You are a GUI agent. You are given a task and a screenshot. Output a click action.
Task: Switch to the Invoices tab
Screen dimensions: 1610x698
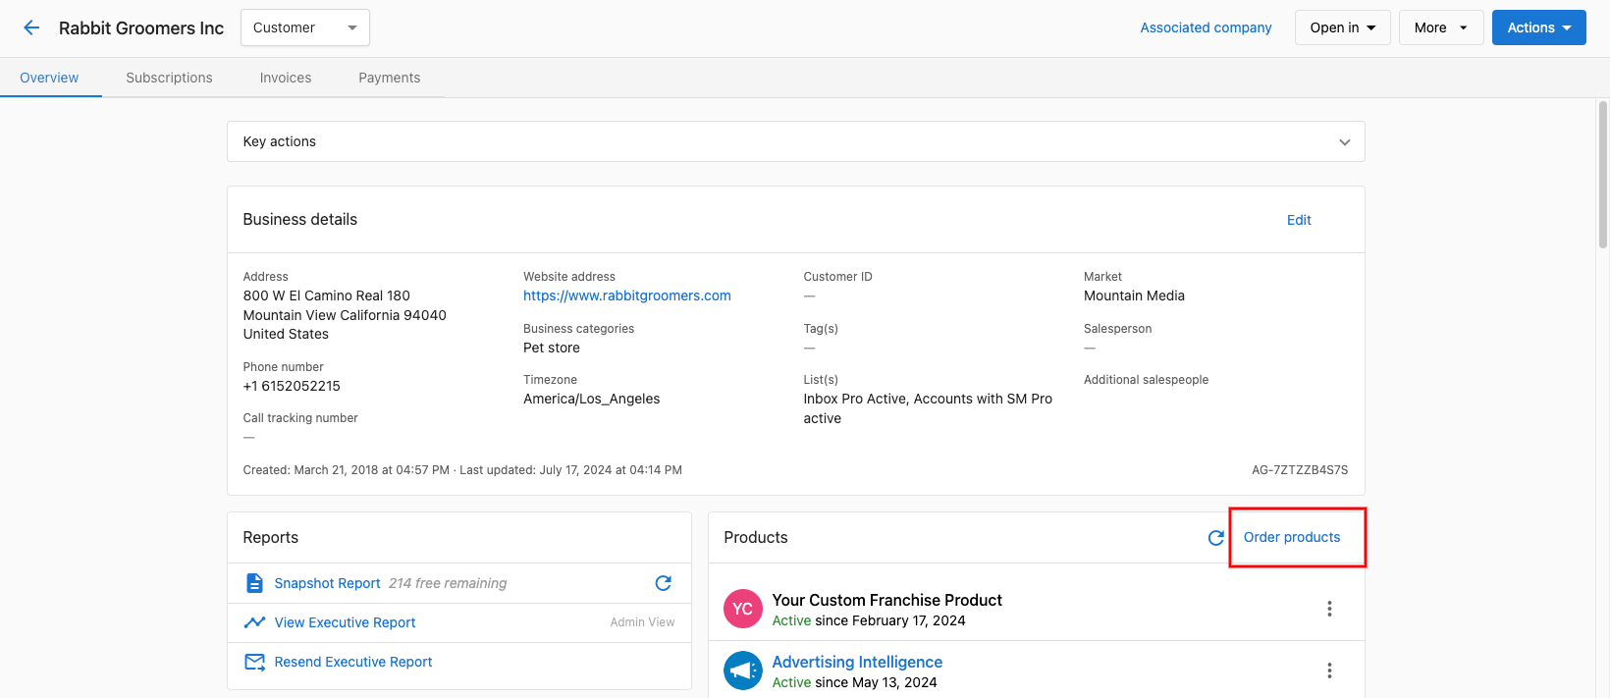[286, 78]
